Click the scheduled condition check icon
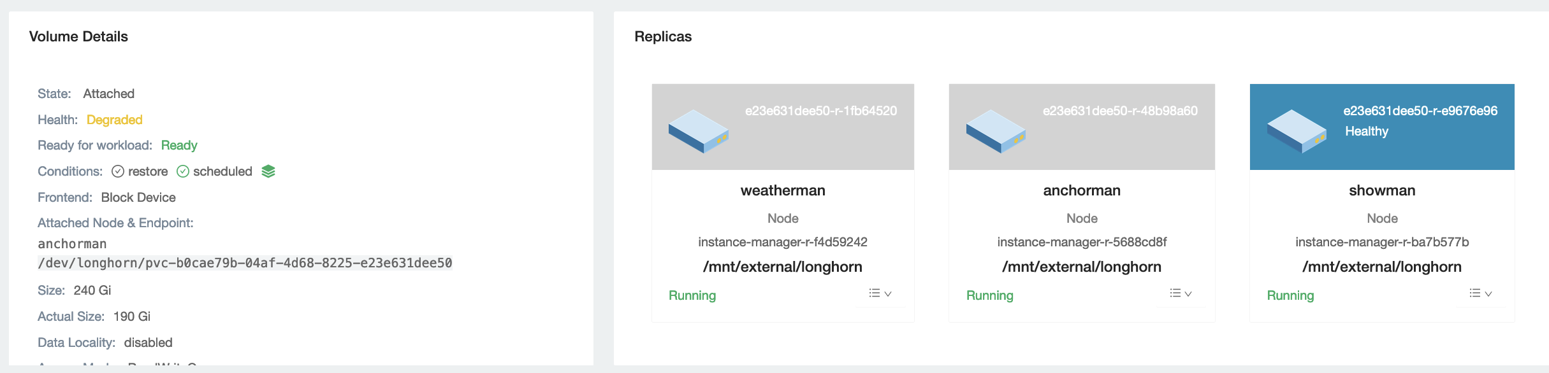The image size is (1549, 373). tap(183, 171)
